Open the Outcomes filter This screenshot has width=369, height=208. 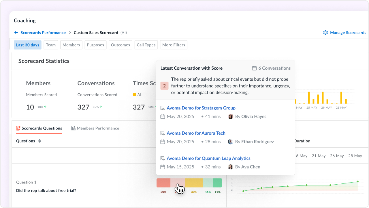click(121, 45)
